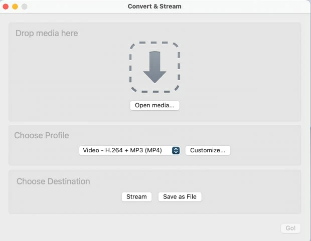Minimize window with the yellow button

pyautogui.click(x=15, y=7)
